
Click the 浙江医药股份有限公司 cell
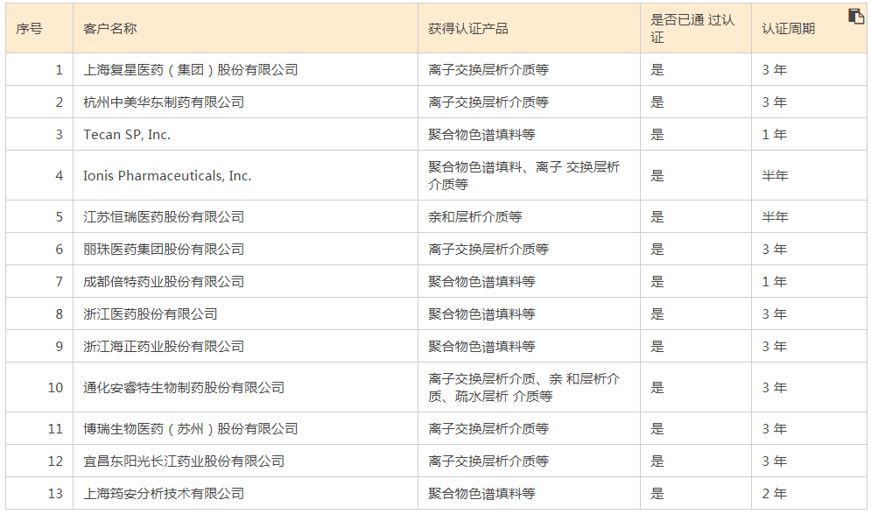(x=151, y=314)
